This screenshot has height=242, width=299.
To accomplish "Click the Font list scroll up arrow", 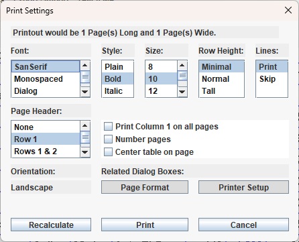I will pos(85,66).
